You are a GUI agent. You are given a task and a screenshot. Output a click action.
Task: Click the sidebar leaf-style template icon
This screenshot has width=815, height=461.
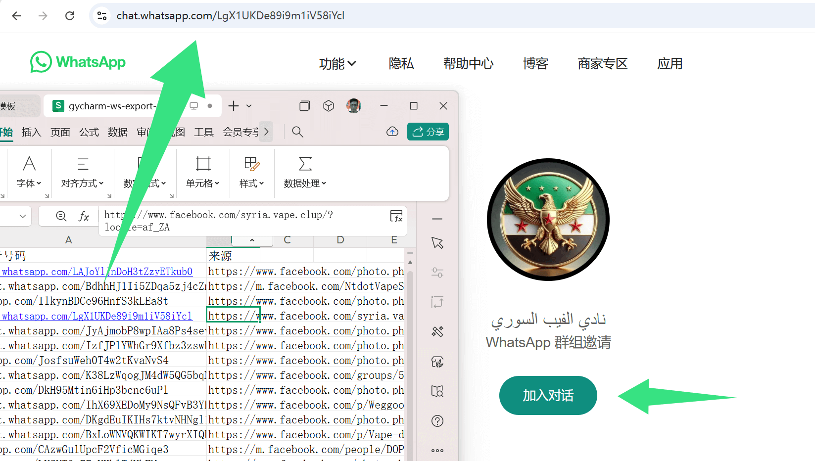pyautogui.click(x=437, y=362)
